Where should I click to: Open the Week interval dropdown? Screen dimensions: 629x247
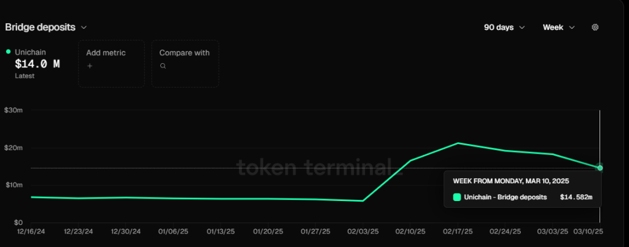pyautogui.click(x=559, y=27)
